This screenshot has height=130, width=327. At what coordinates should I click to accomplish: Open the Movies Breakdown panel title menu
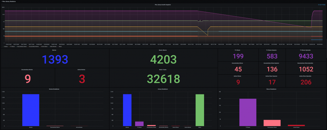coord(55,89)
